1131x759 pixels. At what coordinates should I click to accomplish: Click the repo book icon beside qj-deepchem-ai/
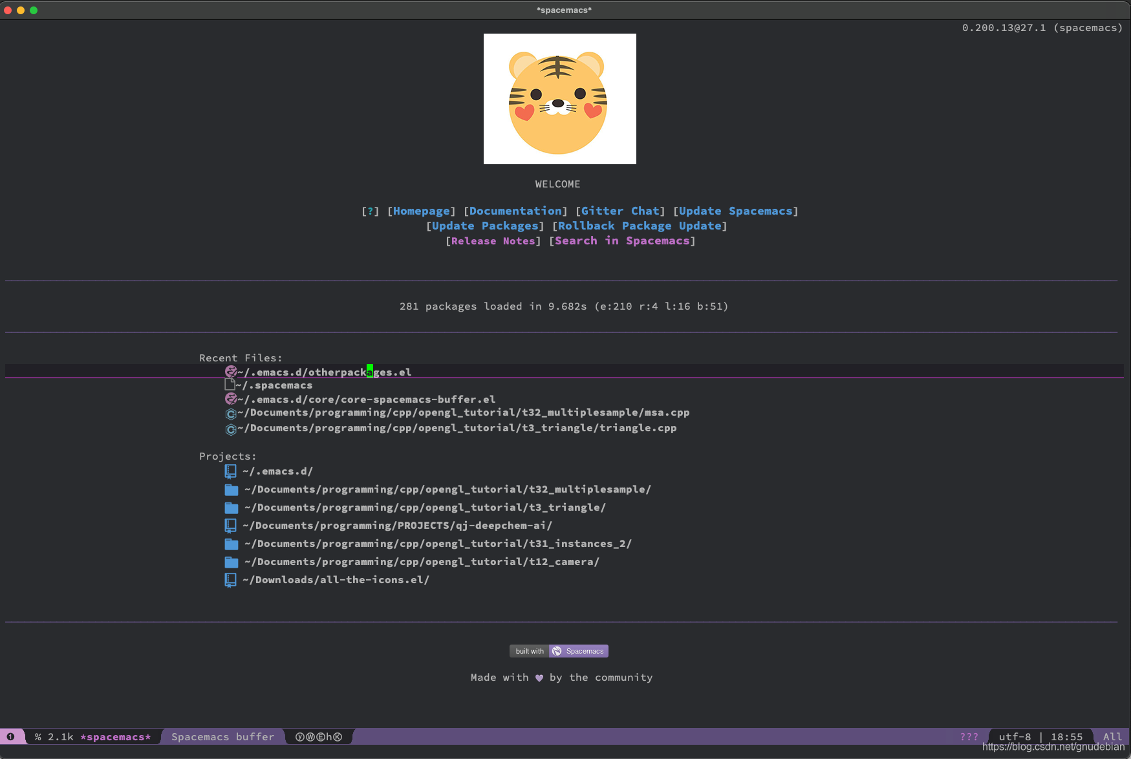tap(230, 526)
